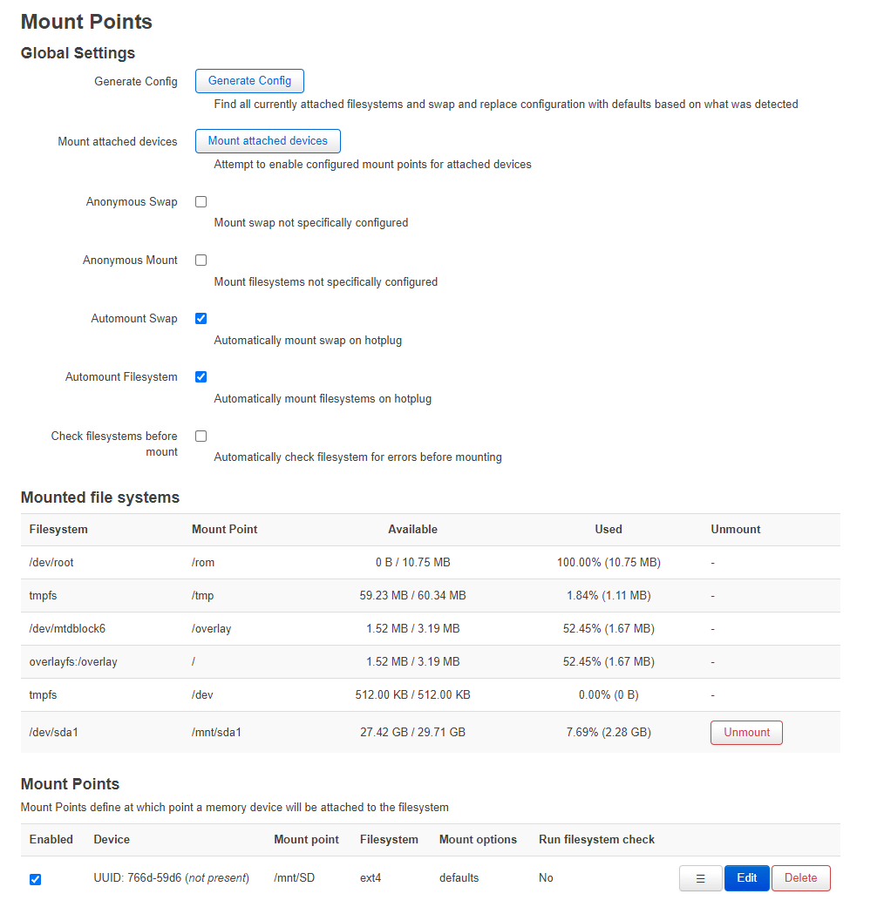
Task: Click the Mount attached devices button
Action: [x=268, y=141]
